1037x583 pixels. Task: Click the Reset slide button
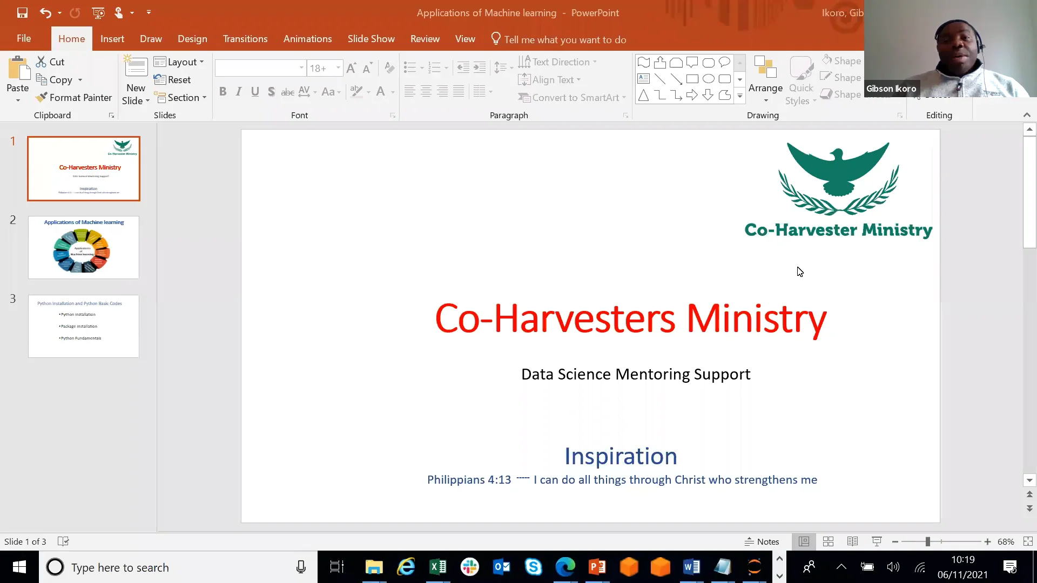point(172,80)
